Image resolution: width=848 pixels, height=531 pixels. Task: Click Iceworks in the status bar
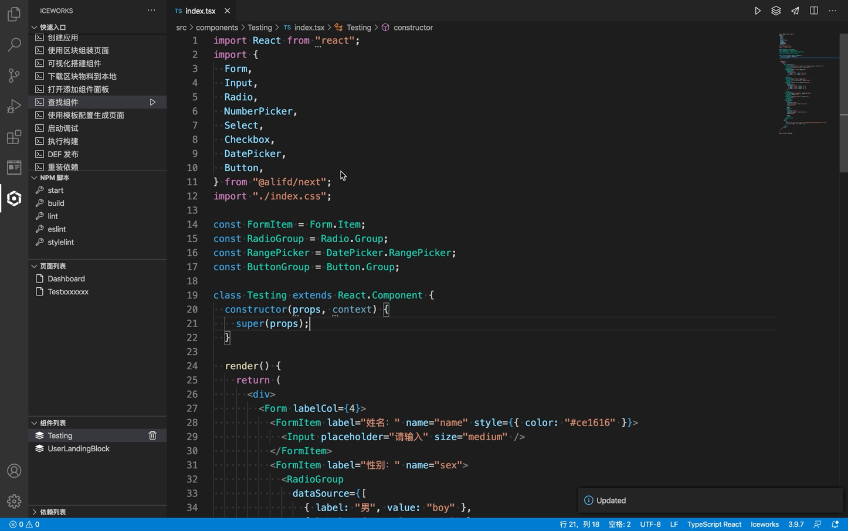click(x=765, y=525)
